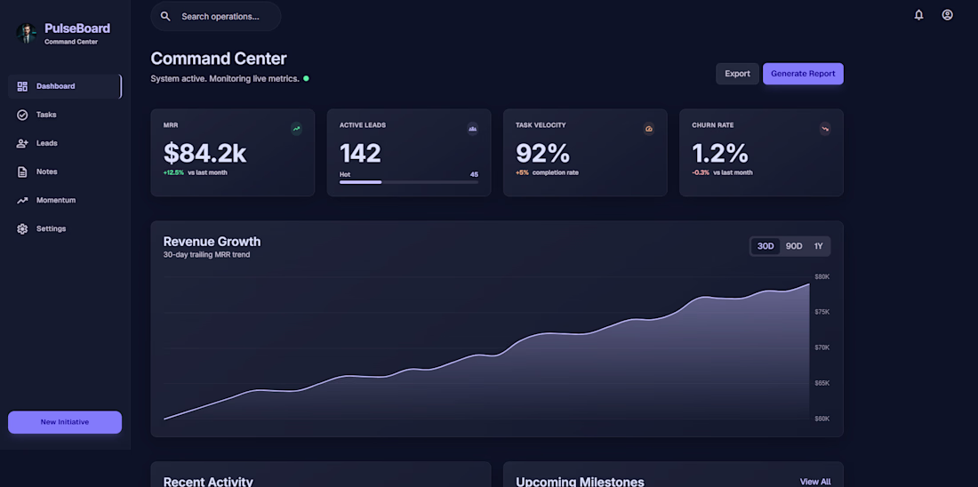Click the Tasks checkmark icon
Viewport: 978px width, 487px height.
coord(22,115)
